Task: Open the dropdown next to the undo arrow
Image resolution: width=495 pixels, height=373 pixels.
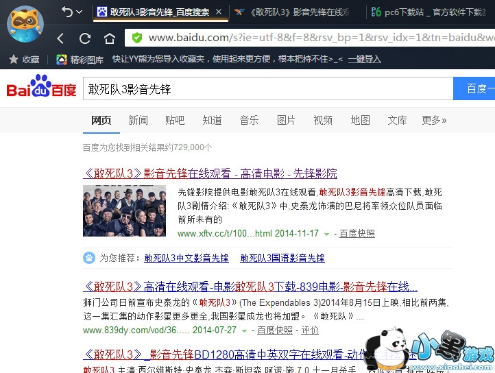Action: pos(80,12)
